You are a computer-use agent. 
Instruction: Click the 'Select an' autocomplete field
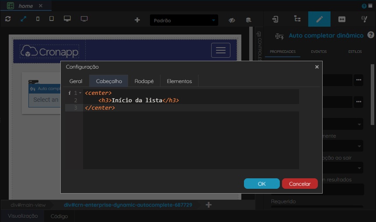(x=45, y=100)
